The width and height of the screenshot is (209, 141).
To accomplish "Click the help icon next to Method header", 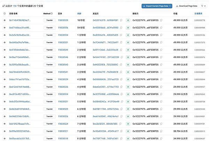I will [52, 13].
